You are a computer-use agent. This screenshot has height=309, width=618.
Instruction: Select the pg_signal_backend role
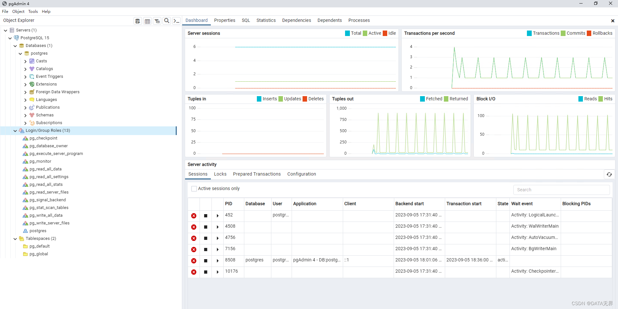point(48,200)
